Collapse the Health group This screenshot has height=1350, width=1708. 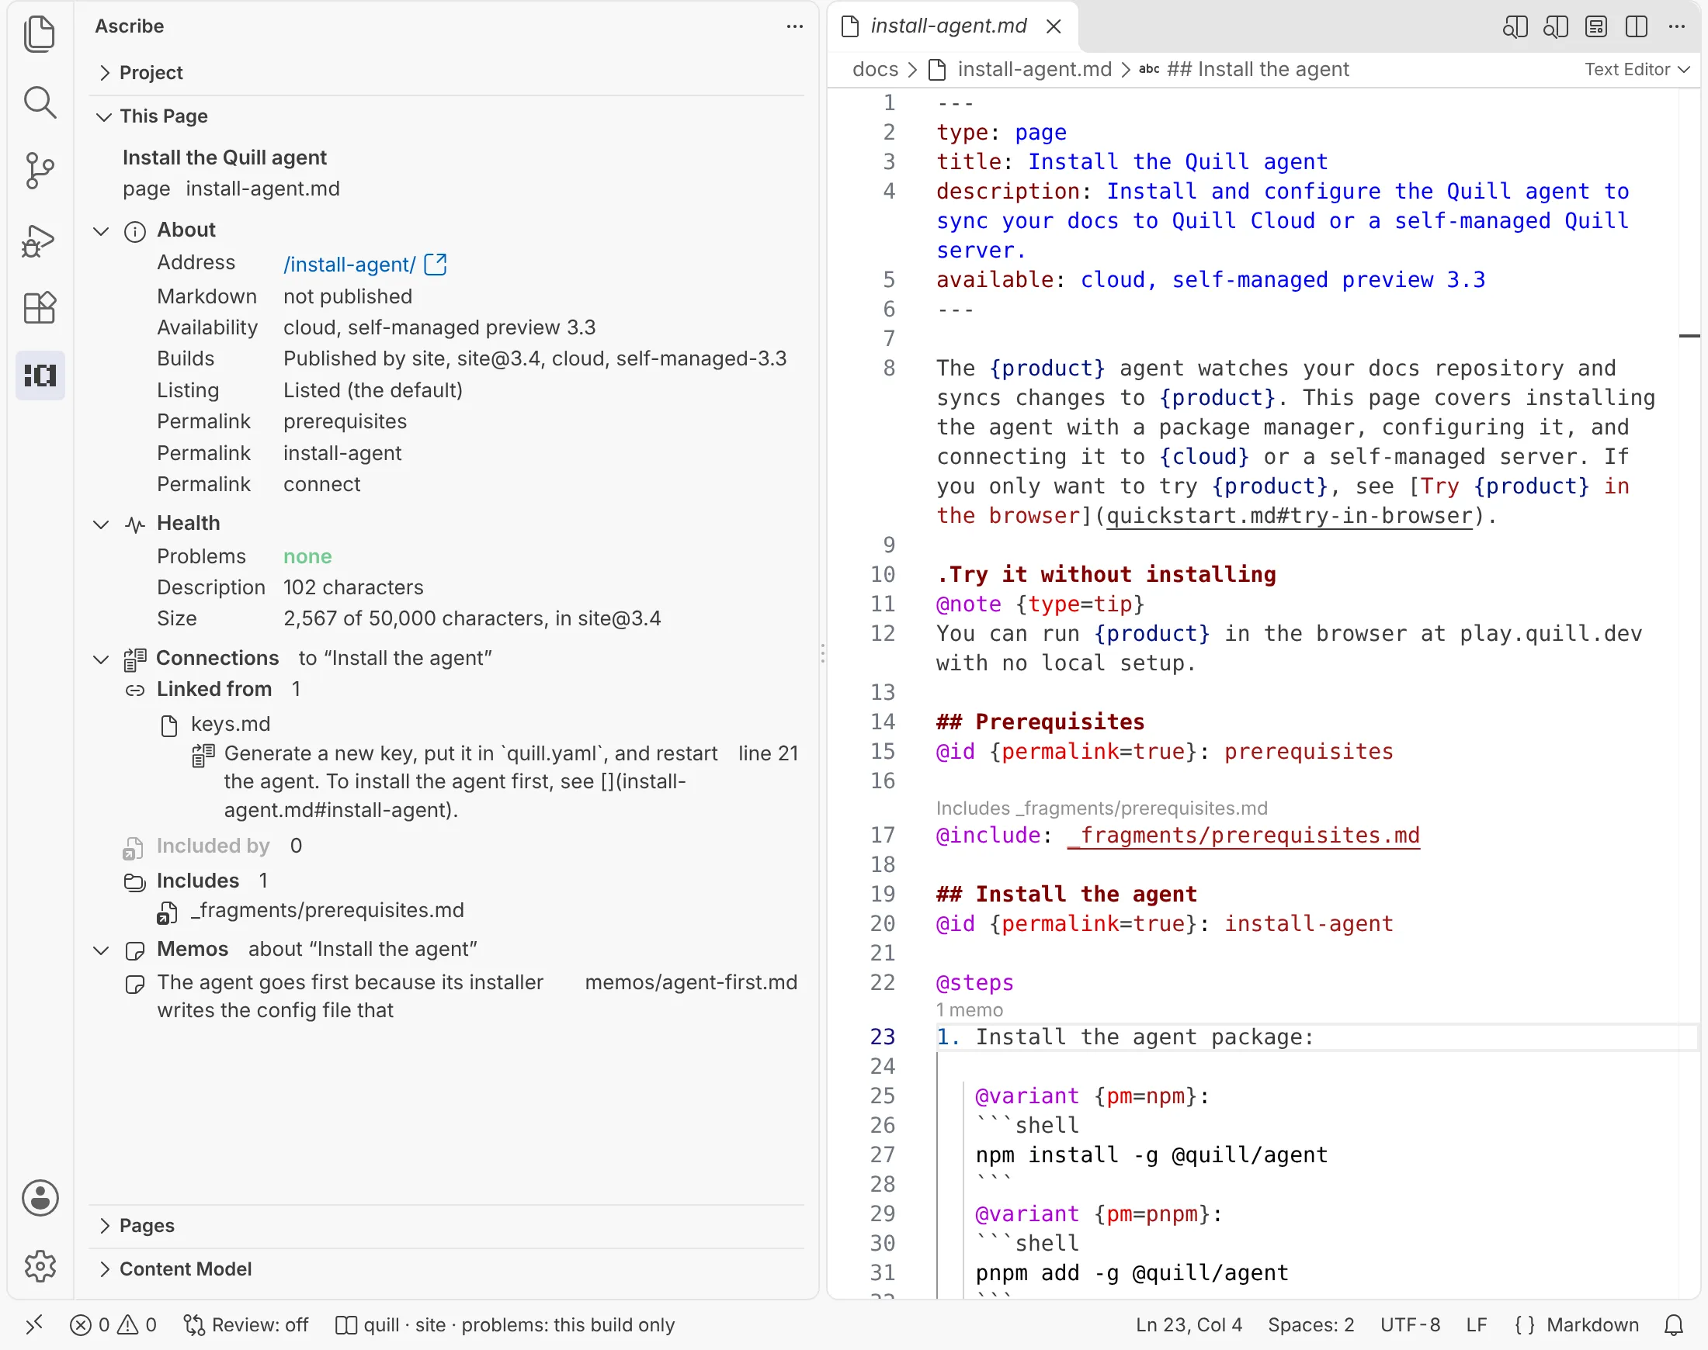pos(101,524)
